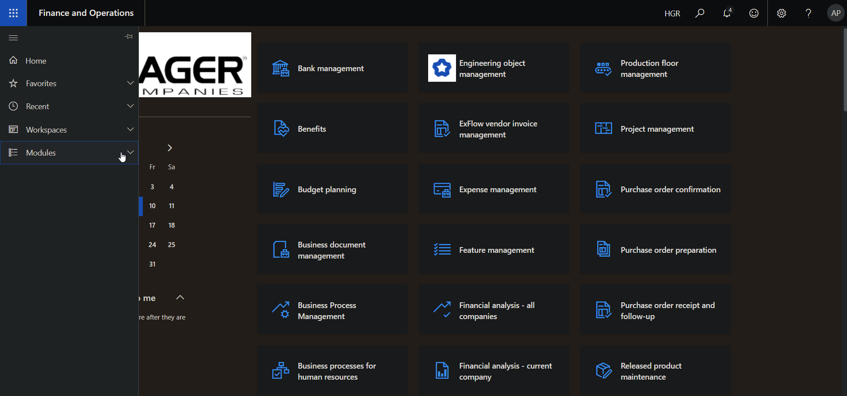Click the company logo banner image
This screenshot has height=396, width=847.
(x=195, y=65)
